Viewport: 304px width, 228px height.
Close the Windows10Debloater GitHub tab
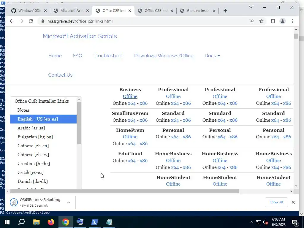pos(45,11)
